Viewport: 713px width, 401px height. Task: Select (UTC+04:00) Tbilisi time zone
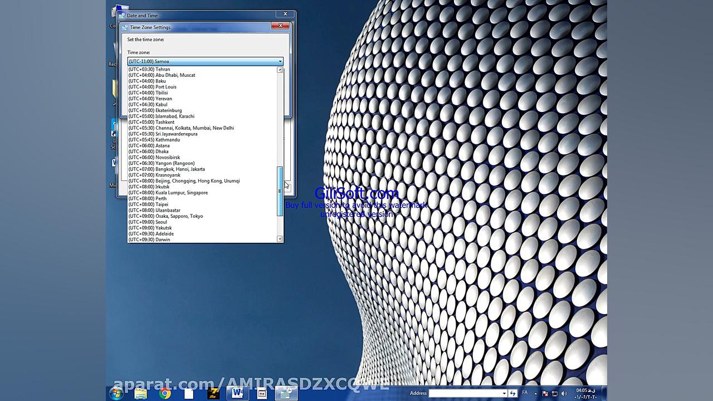click(x=202, y=92)
